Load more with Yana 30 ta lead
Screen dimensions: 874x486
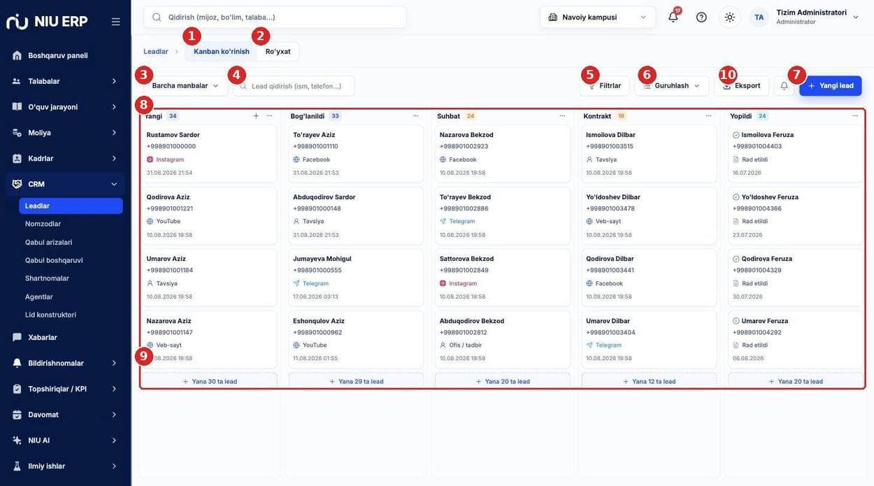210,381
